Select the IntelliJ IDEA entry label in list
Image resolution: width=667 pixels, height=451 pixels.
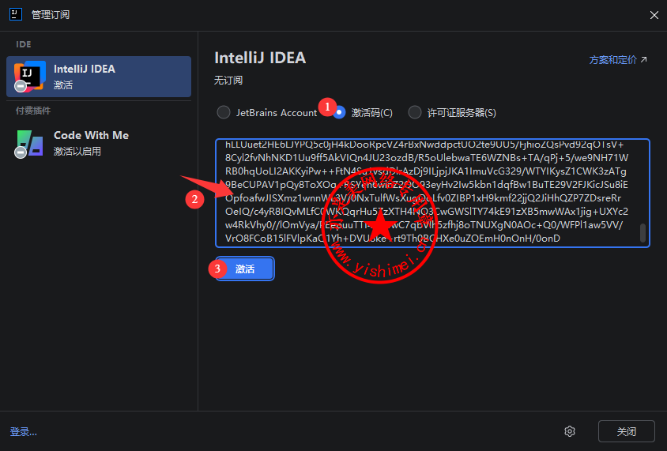[x=84, y=69]
